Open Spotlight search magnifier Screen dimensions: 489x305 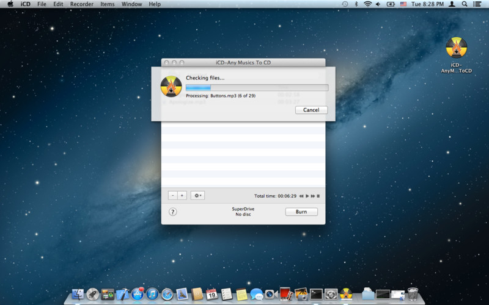pyautogui.click(x=465, y=4)
